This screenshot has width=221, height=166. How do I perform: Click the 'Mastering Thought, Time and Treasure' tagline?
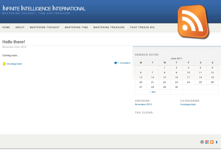tap(36, 13)
